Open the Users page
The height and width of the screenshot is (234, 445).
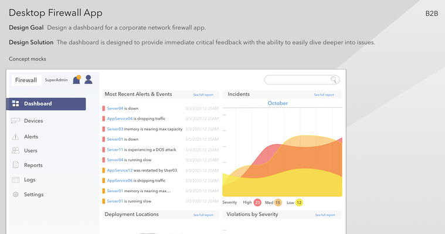tap(30, 151)
